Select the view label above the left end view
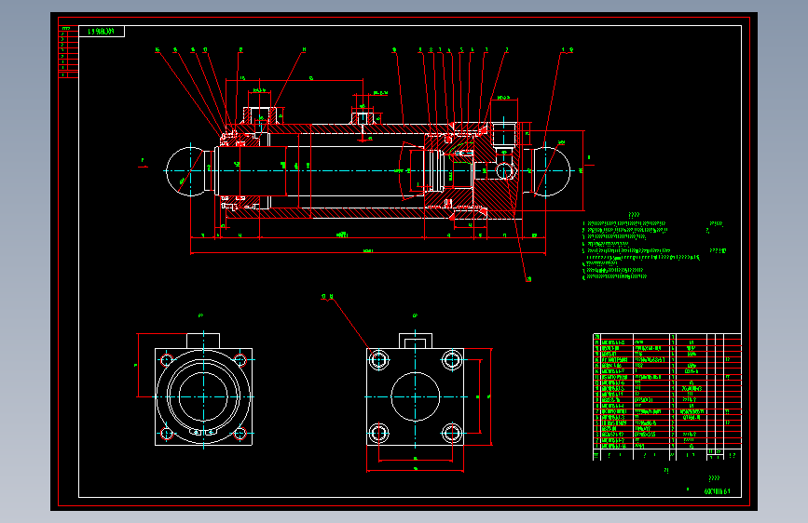Screen dimensions: 808x523 point(200,315)
